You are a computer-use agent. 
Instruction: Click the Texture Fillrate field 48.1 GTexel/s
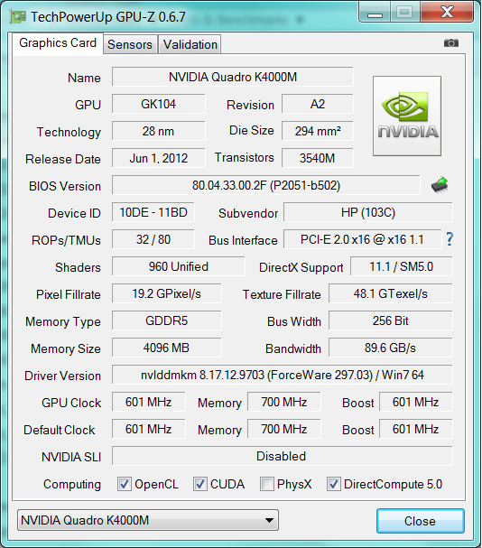coord(391,293)
